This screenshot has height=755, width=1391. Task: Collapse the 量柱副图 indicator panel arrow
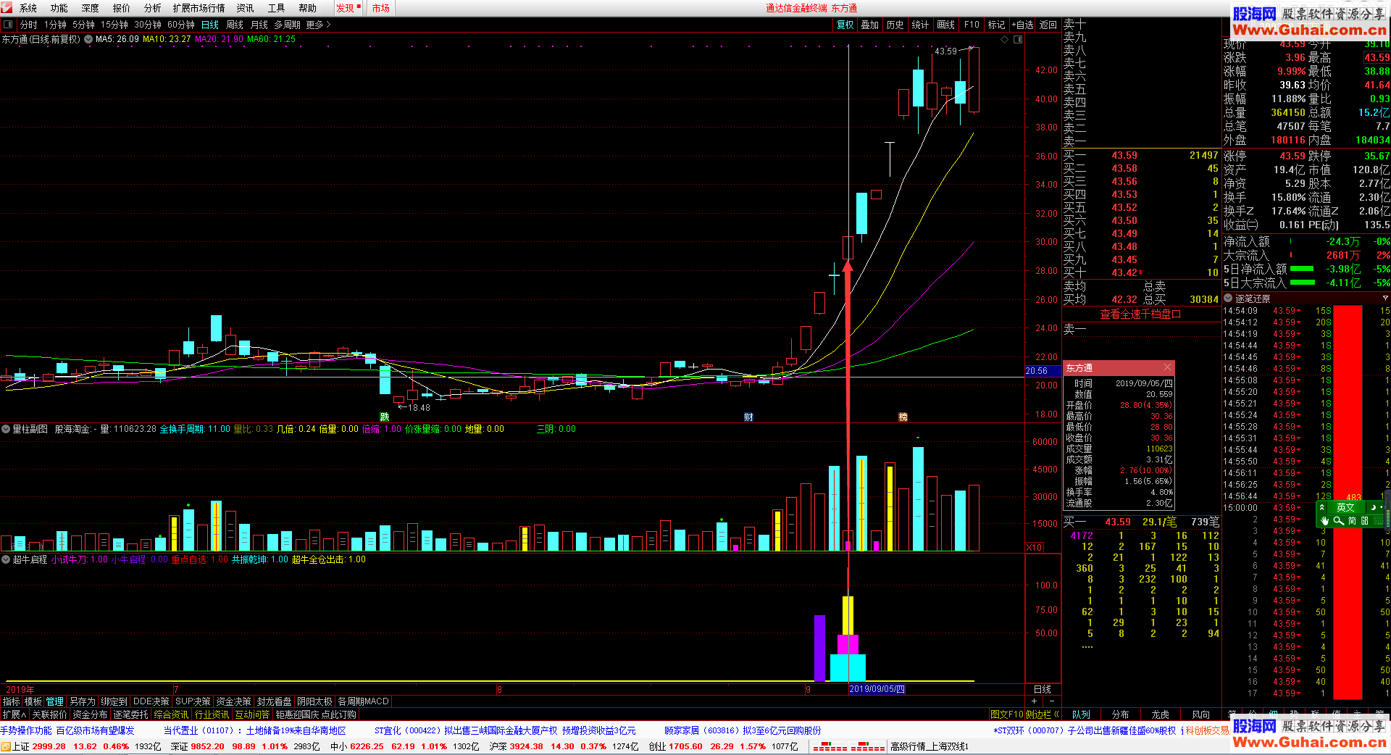6,429
